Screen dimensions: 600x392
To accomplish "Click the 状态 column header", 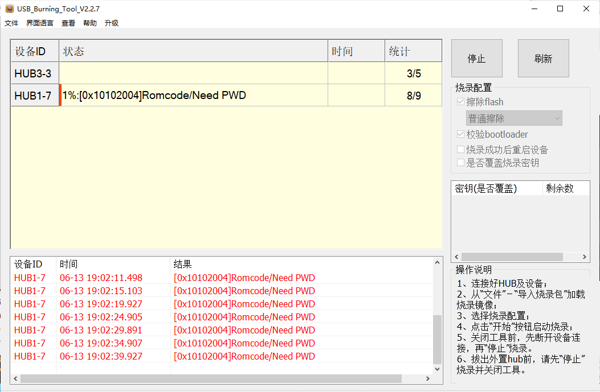I will [x=194, y=51].
